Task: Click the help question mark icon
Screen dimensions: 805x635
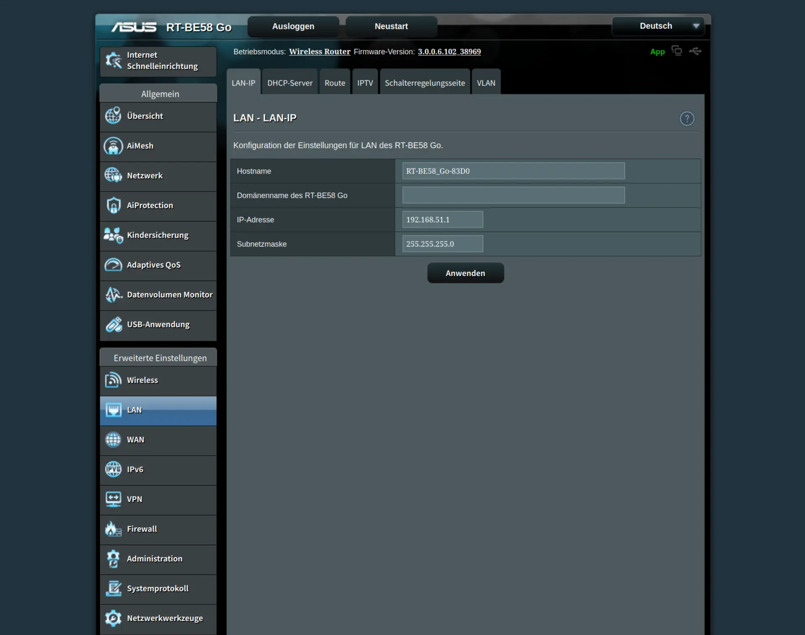Action: [687, 119]
